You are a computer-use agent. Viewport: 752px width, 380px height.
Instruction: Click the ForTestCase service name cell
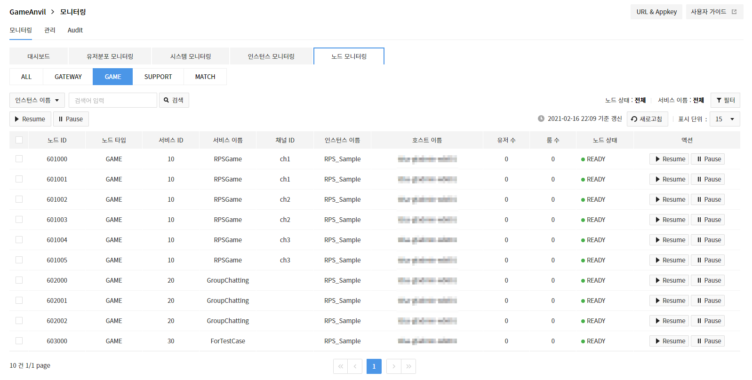[228, 341]
